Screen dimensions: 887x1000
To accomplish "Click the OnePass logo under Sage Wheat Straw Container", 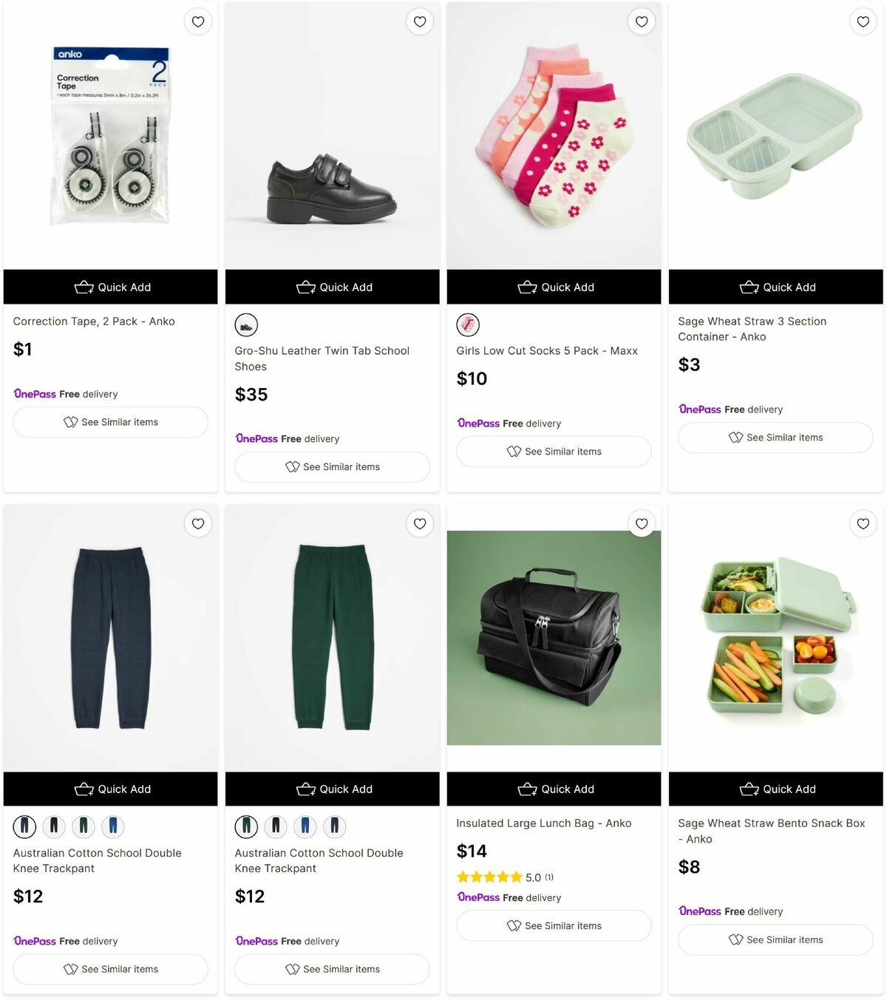I will pyautogui.click(x=699, y=409).
